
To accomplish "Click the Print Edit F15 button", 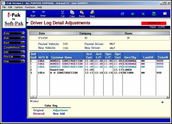I will tap(14, 57).
